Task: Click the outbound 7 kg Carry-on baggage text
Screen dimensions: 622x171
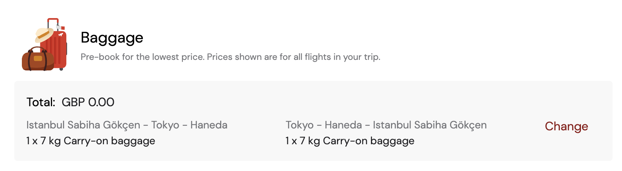Action: tap(90, 141)
